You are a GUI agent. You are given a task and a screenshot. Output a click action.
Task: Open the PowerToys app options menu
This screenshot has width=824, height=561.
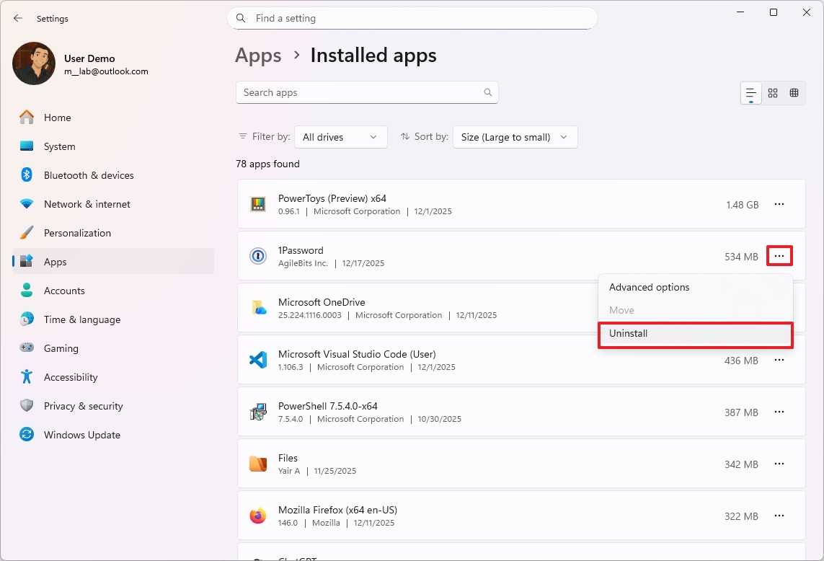779,204
